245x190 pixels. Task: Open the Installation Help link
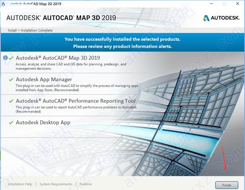pyautogui.click(x=20, y=184)
